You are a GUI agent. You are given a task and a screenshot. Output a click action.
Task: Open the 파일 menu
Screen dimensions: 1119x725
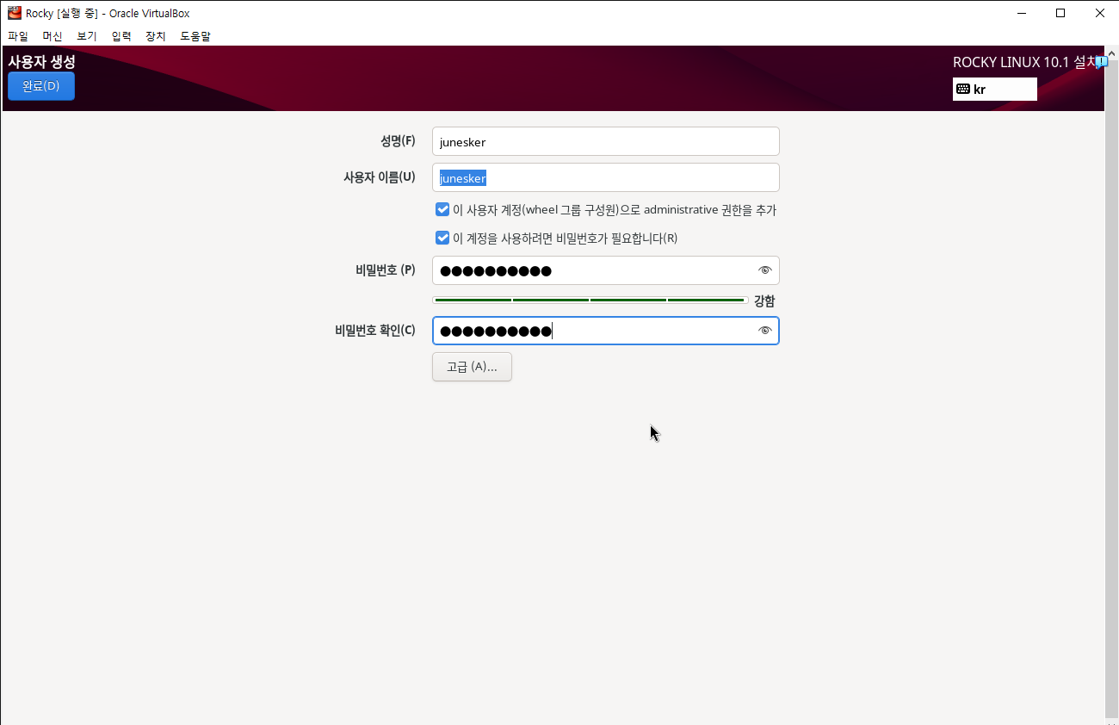18,36
